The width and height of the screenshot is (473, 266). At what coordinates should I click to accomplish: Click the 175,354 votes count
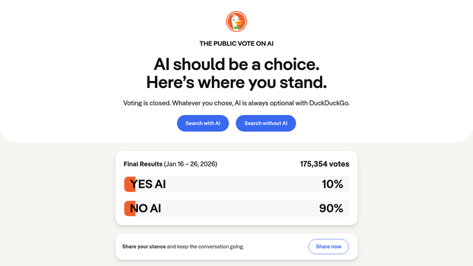click(x=325, y=164)
